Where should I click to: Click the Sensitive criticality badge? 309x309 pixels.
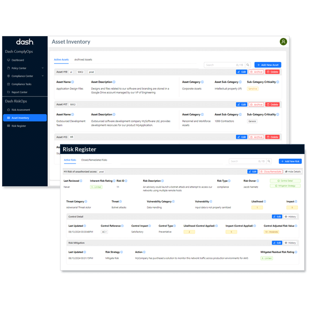(252, 89)
